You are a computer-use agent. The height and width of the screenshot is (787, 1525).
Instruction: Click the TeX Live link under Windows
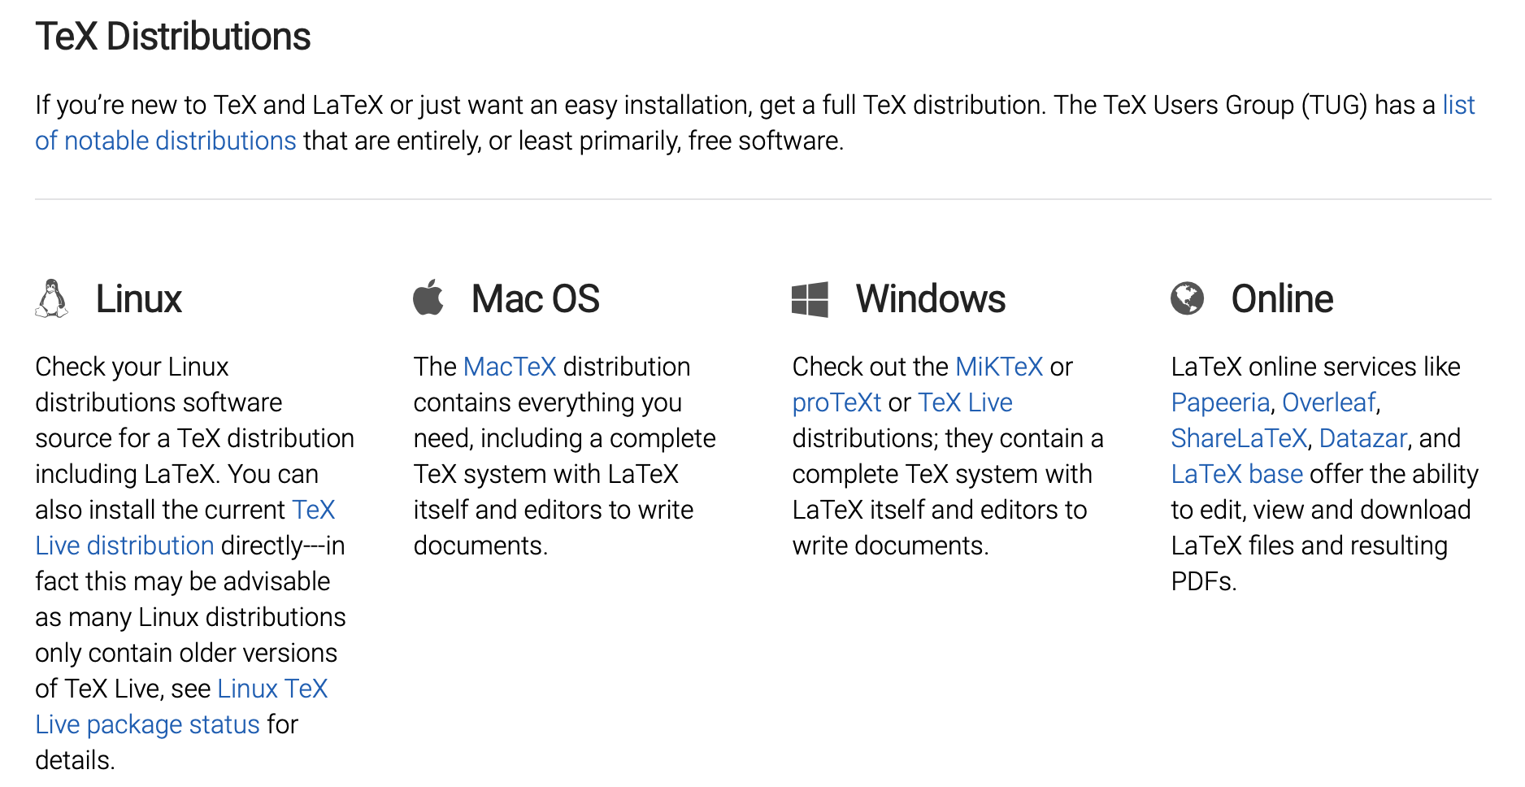[x=965, y=402]
